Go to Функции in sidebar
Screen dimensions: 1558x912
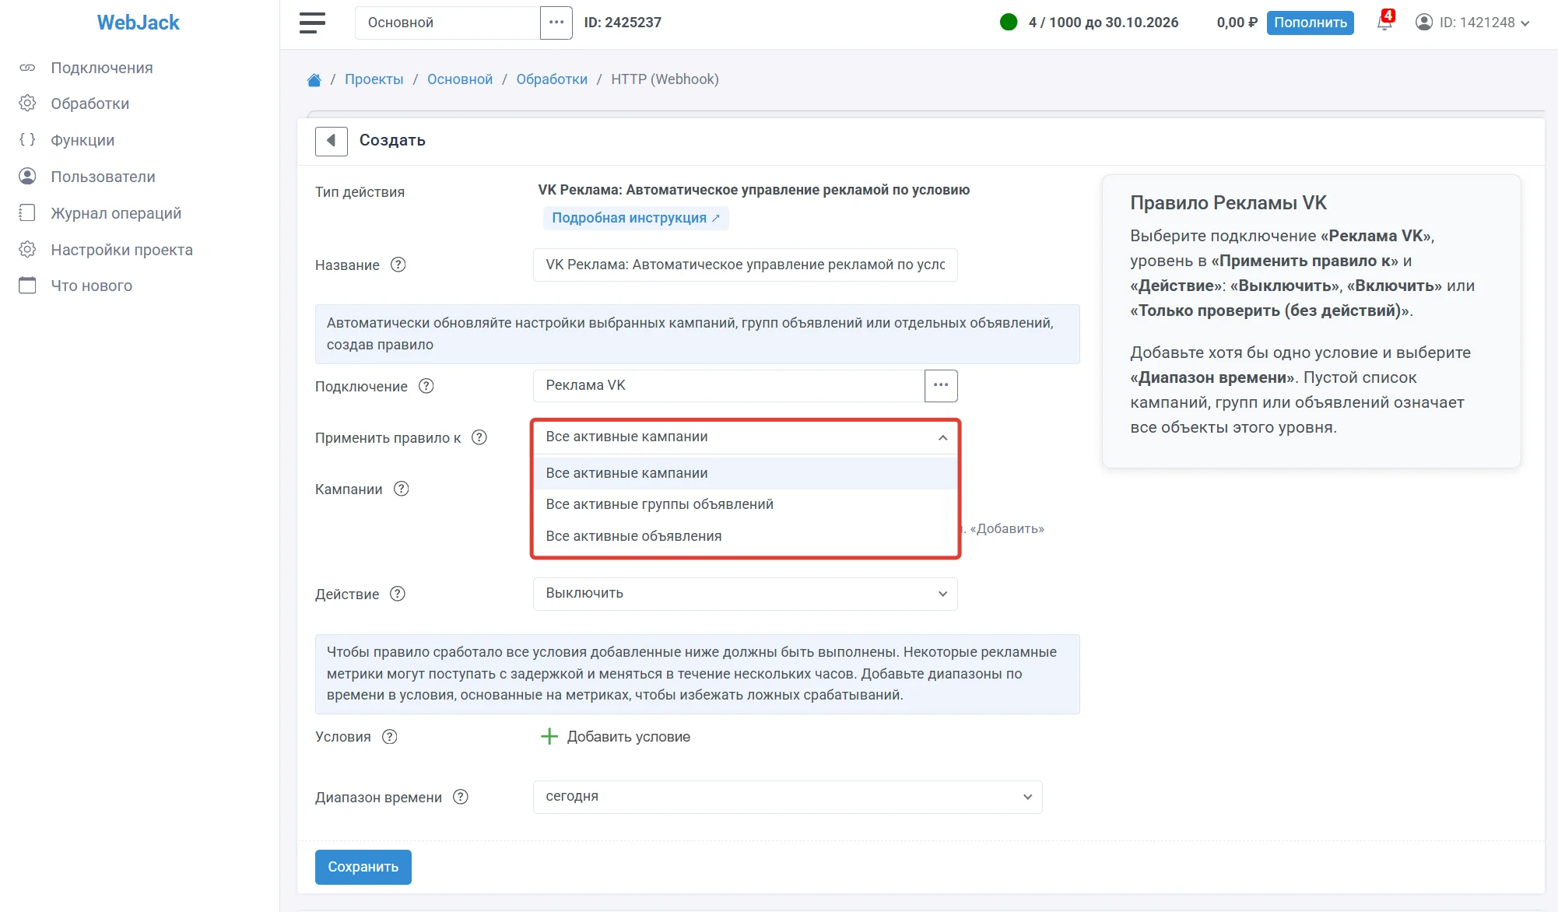82,140
